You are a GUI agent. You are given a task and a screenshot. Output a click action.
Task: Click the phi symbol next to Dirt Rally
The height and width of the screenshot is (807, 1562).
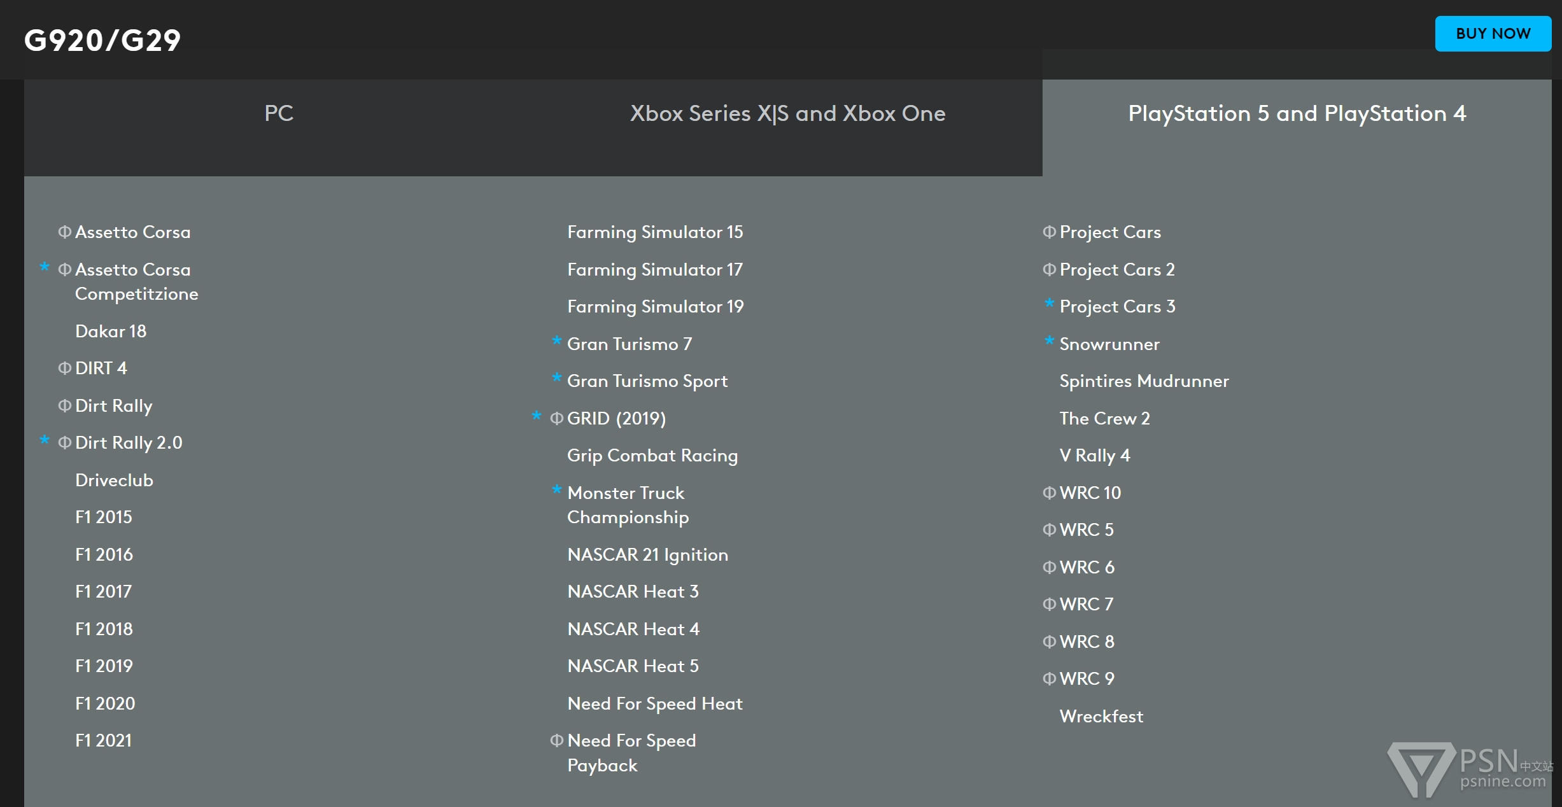click(x=64, y=406)
